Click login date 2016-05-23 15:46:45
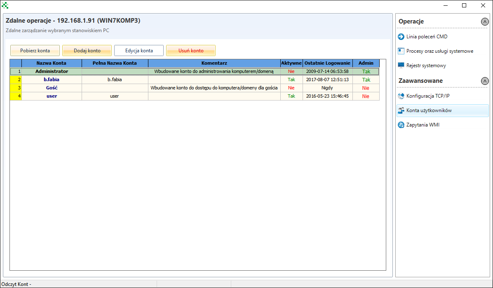Image resolution: width=493 pixels, height=288 pixels. coord(327,96)
